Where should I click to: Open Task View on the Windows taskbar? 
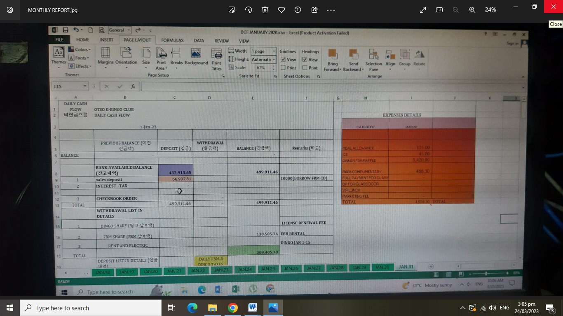click(171, 308)
